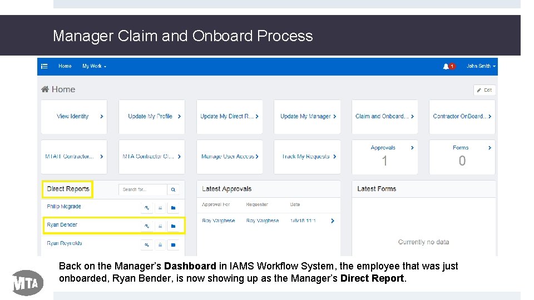Click the lock icon for Ryan Bender

[x=160, y=226]
